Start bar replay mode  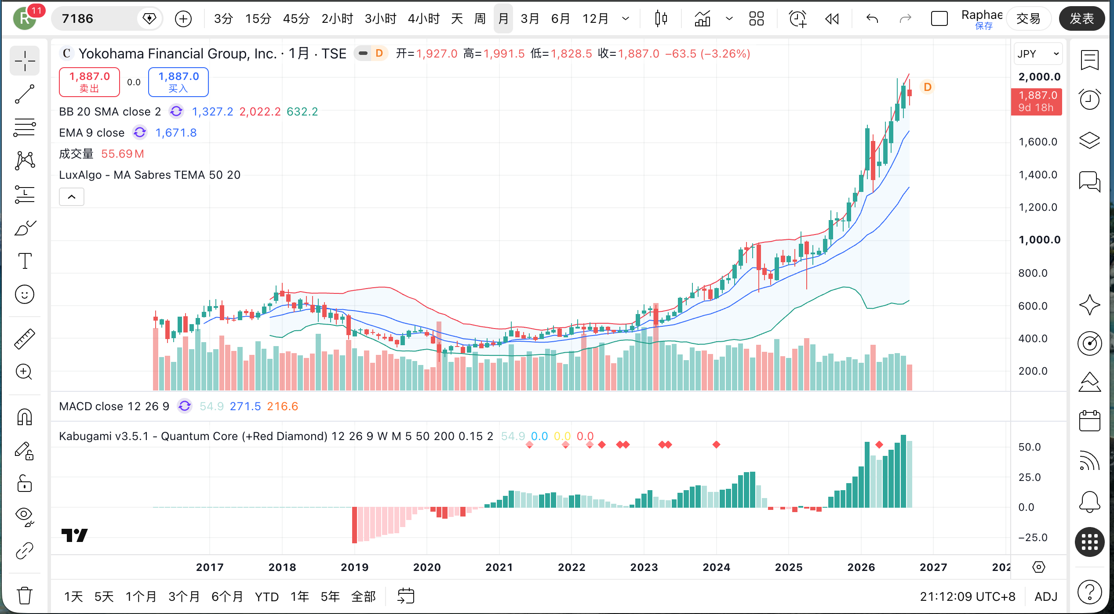point(832,19)
